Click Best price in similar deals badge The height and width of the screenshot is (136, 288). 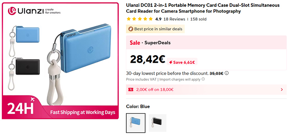pos(156,29)
